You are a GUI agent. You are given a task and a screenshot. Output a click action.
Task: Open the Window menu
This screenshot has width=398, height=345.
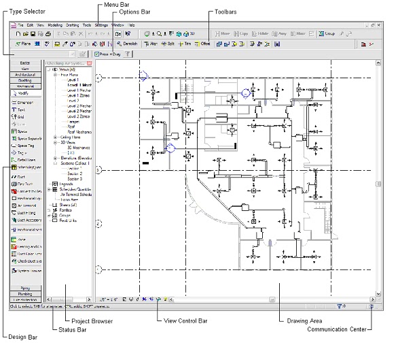point(117,25)
